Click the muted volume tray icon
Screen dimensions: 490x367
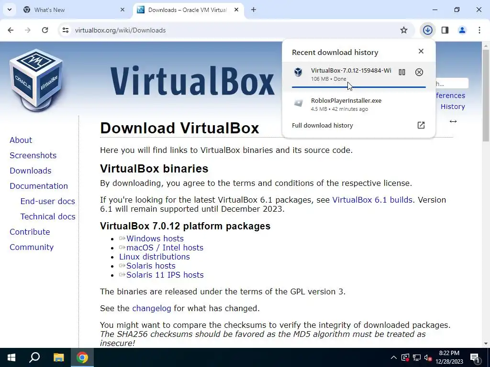click(428, 357)
